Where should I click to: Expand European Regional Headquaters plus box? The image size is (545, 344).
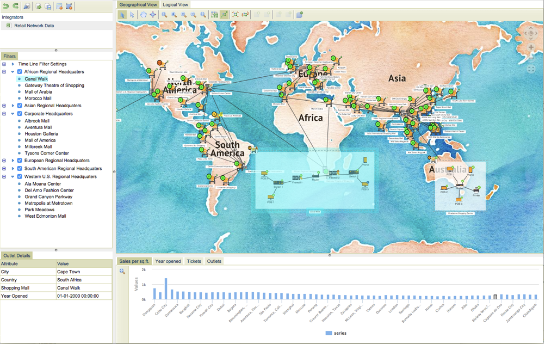pyautogui.click(x=4, y=161)
